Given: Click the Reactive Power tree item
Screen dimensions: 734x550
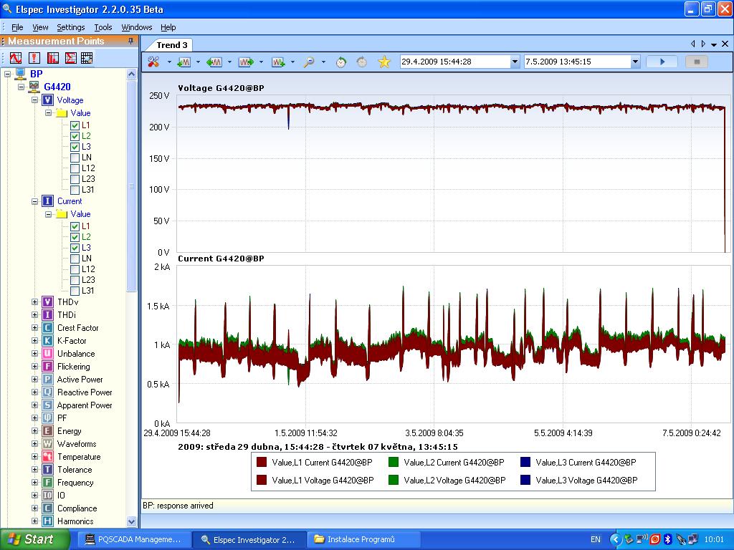Looking at the screenshot, I should 85,392.
